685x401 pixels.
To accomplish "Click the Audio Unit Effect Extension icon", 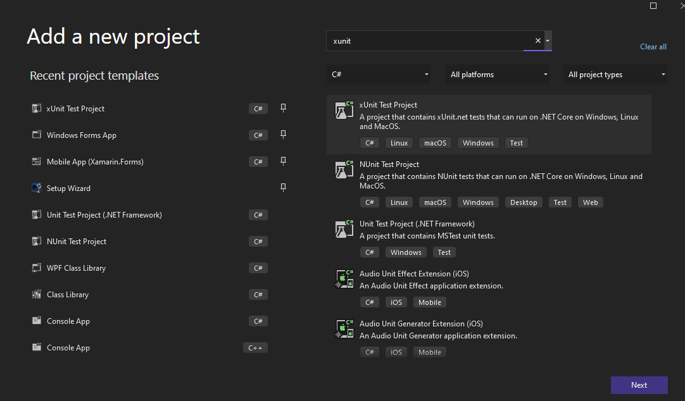I will [344, 279].
